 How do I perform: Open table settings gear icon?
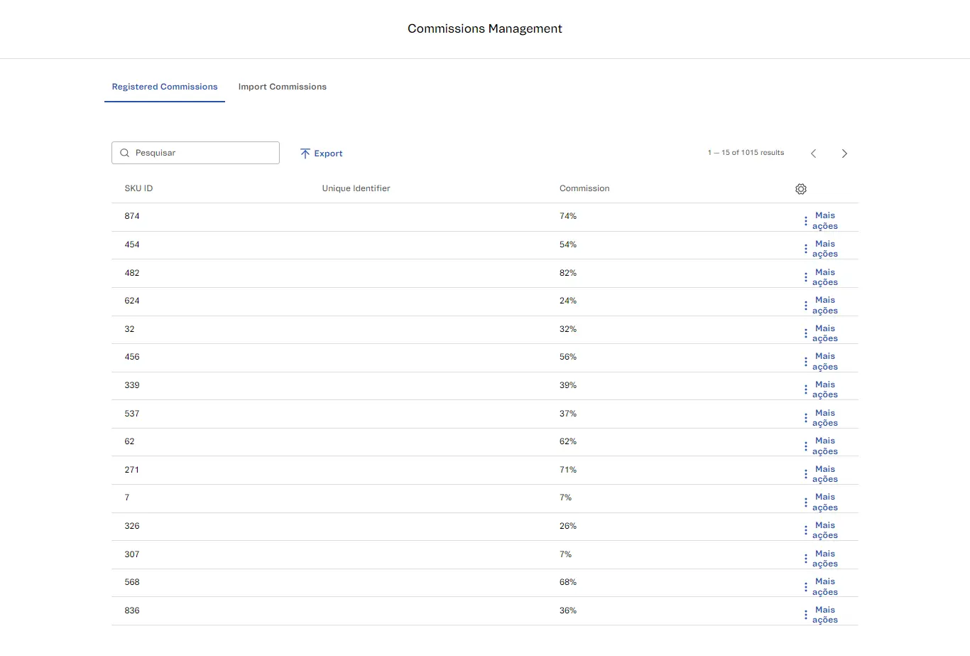point(801,189)
